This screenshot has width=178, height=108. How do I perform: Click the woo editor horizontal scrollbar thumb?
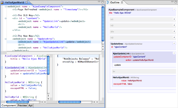click(70, 102)
